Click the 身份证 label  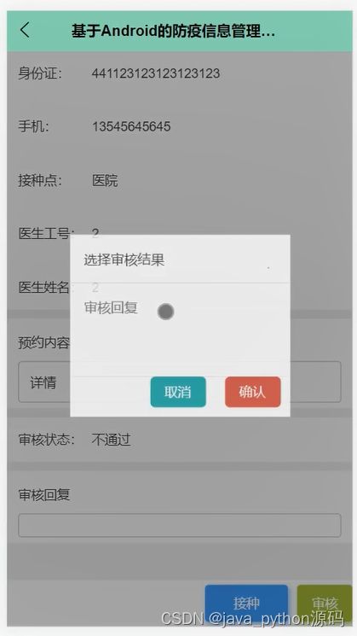[40, 73]
